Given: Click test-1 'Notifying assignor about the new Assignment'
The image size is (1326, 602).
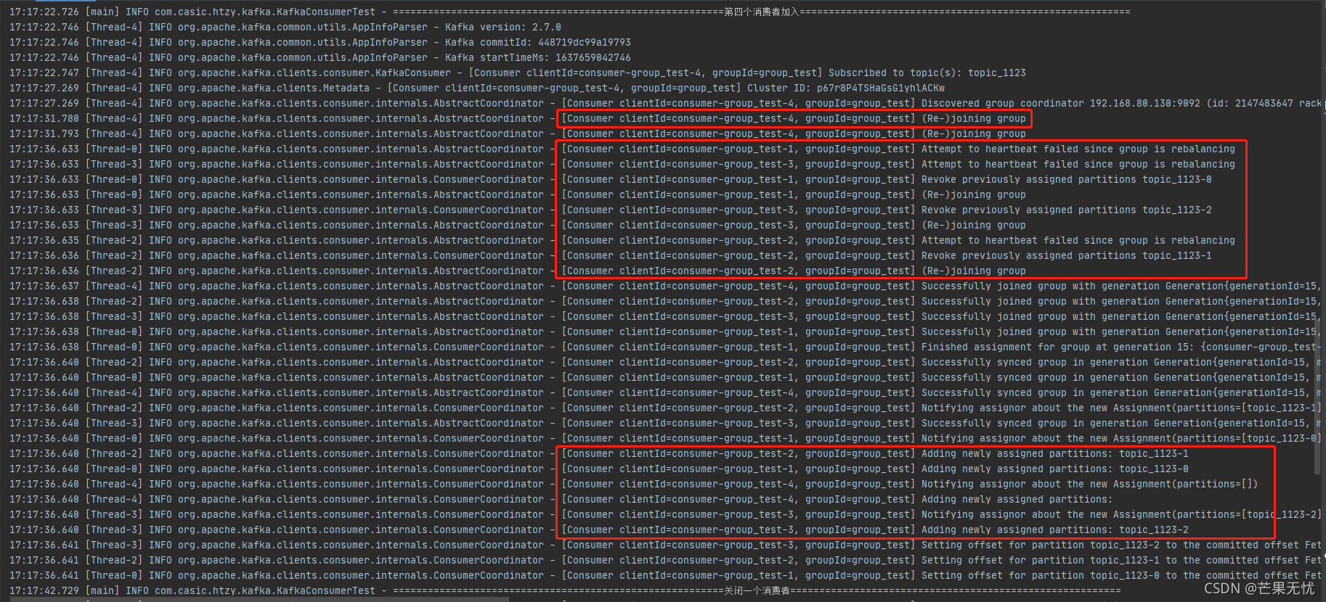Looking at the screenshot, I should point(1121,438).
